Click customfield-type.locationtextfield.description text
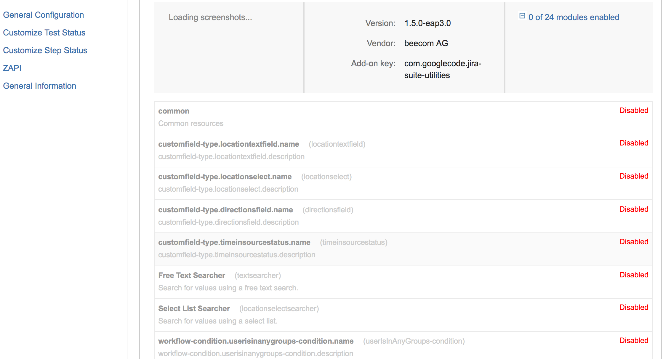Screen dimensions: 663x359 (231, 157)
